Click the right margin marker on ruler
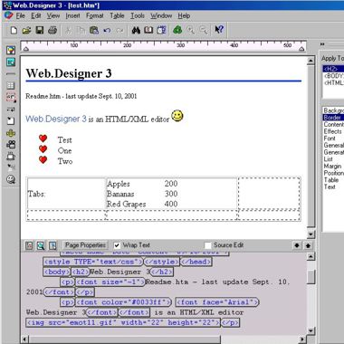The image size is (344, 344). point(301,49)
